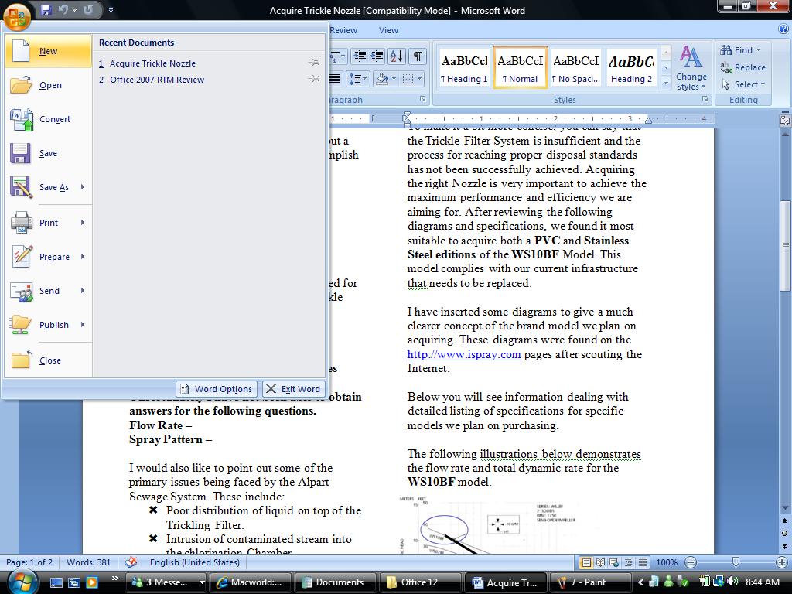Open the Word Options button
792x594 pixels.
pyautogui.click(x=217, y=389)
